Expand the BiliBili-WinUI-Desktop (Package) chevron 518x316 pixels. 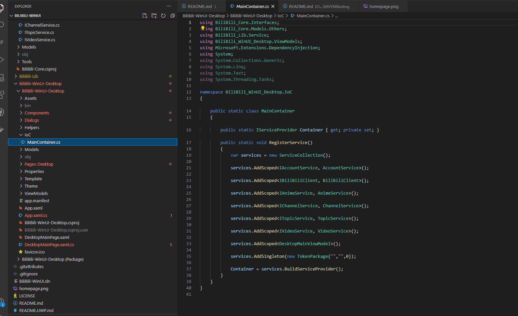click(18, 259)
